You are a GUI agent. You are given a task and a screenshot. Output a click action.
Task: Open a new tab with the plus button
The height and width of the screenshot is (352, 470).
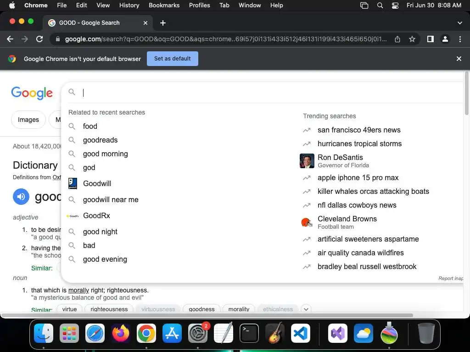point(163,23)
